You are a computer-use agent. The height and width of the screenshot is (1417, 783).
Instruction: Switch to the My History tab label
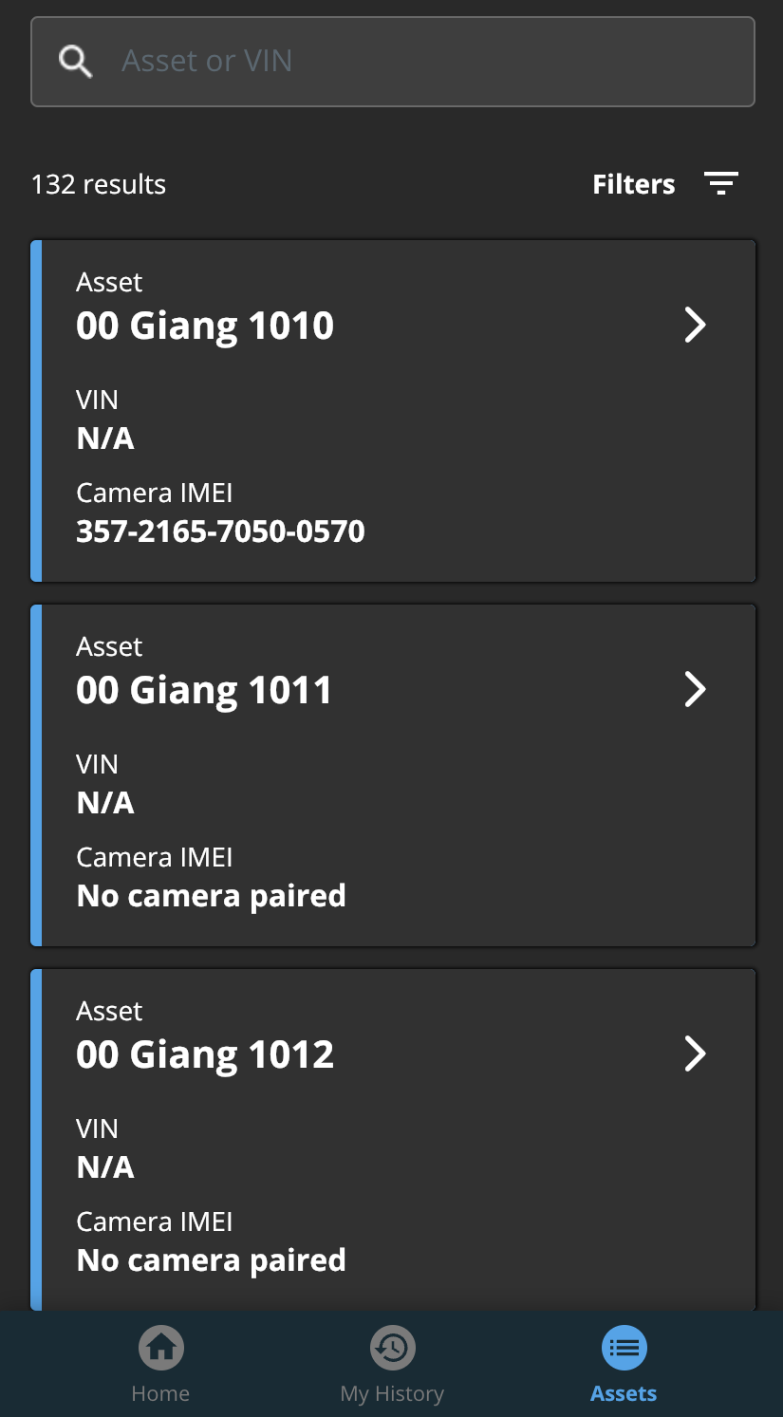(392, 1393)
